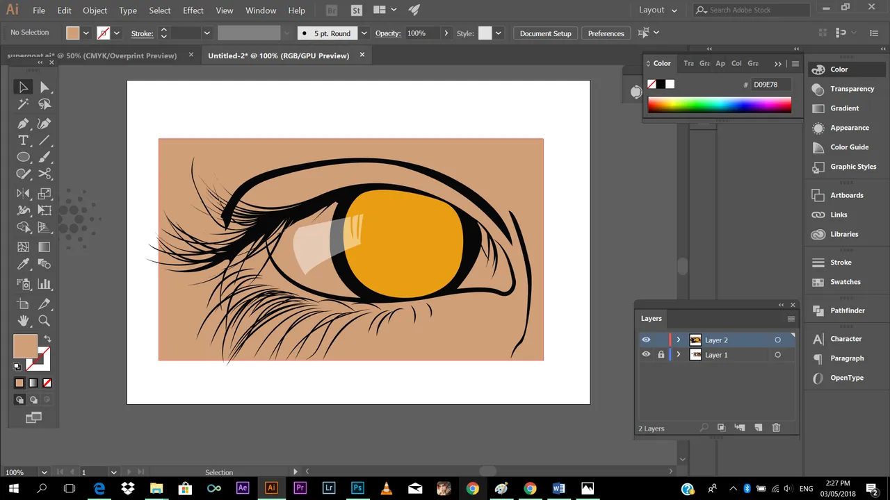
Task: Select the Lasso tool
Action: pos(44,104)
